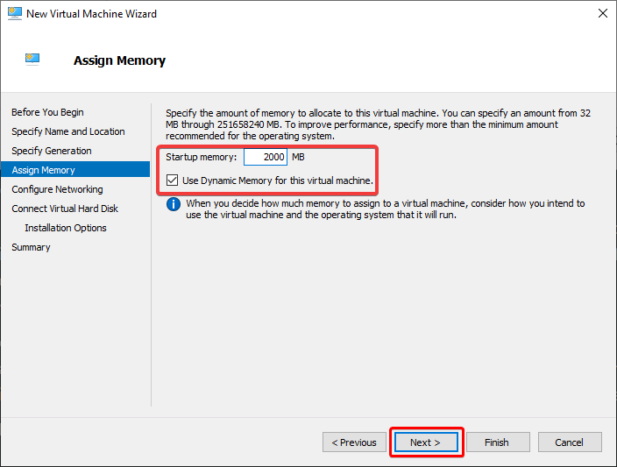Open Specify Name and Location step
Screen dimensions: 617x467
[68, 131]
